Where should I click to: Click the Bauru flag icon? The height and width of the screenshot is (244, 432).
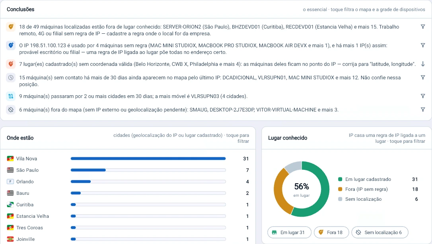(x=10, y=193)
